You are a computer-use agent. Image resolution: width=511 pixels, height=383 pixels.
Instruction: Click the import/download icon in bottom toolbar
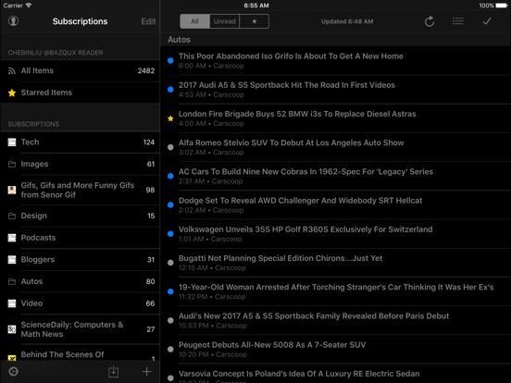(x=114, y=372)
